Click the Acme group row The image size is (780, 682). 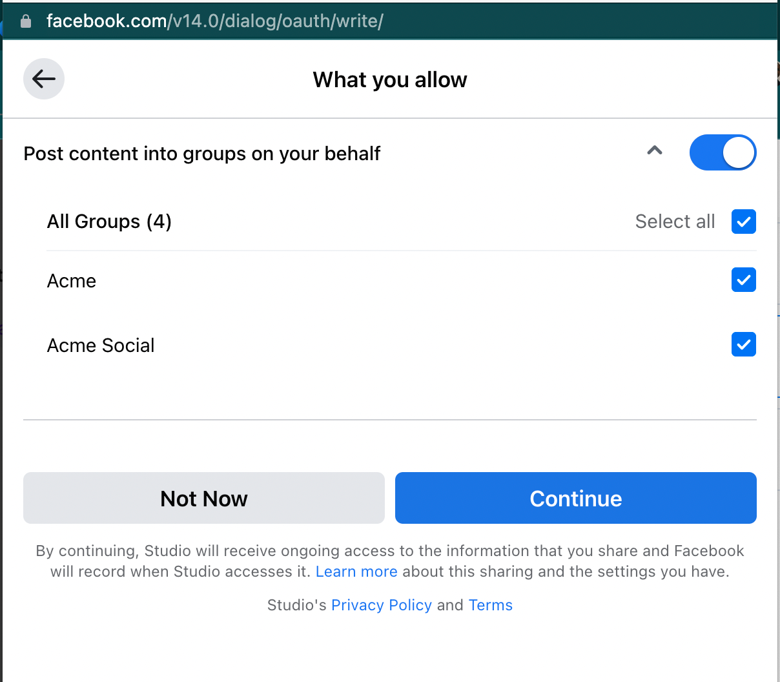71,280
